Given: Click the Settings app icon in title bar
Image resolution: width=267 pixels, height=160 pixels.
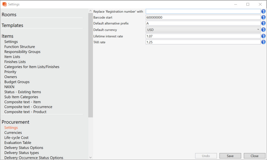Looking at the screenshot, I should tap(4, 4).
